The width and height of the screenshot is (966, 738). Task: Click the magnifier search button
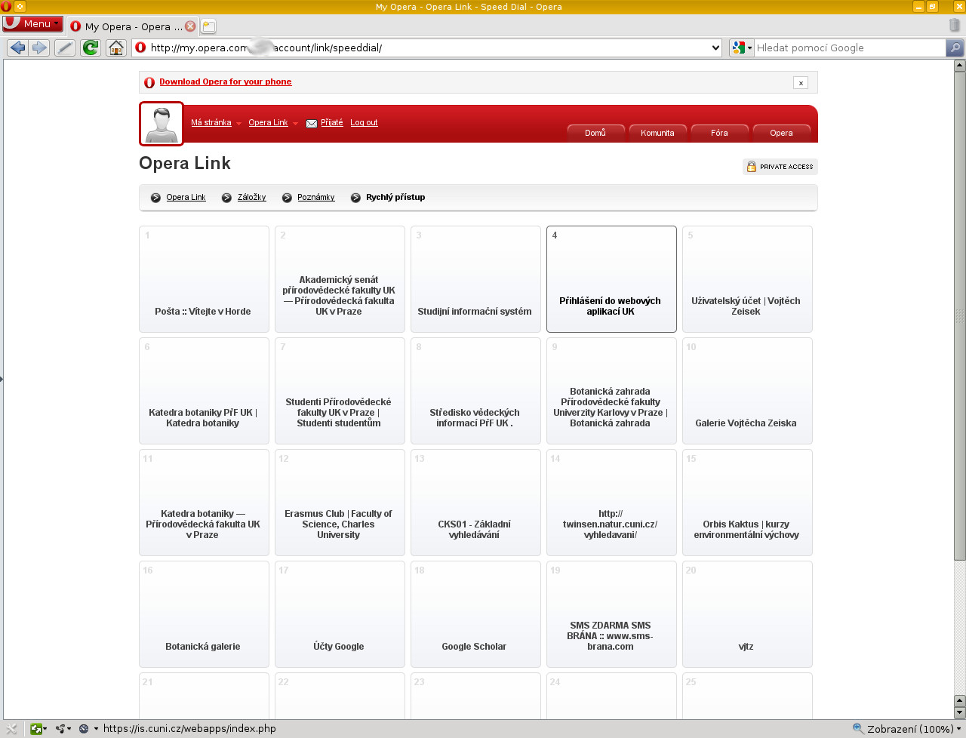[x=955, y=48]
